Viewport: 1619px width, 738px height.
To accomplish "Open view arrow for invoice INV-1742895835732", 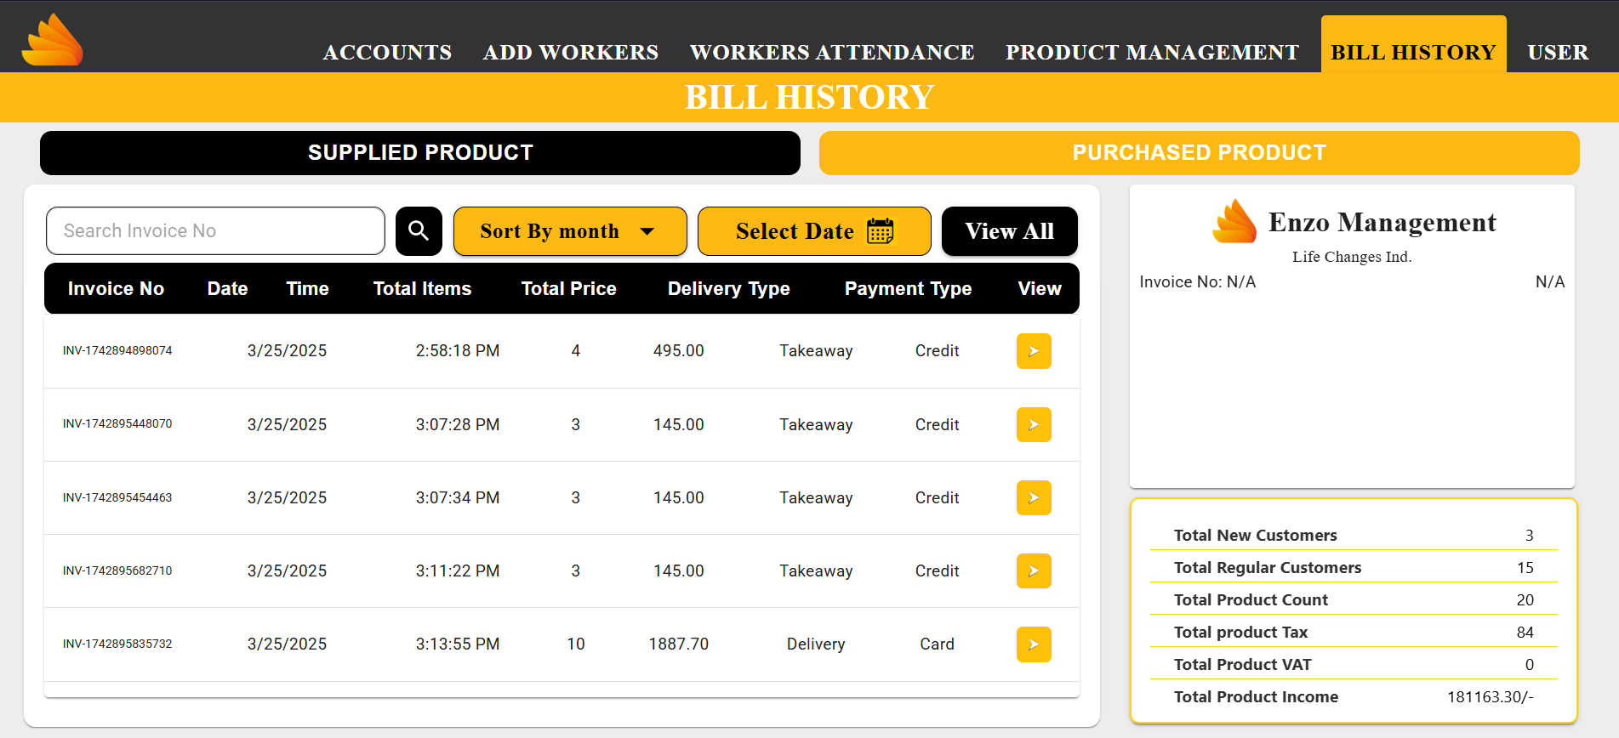I will click(x=1033, y=644).
